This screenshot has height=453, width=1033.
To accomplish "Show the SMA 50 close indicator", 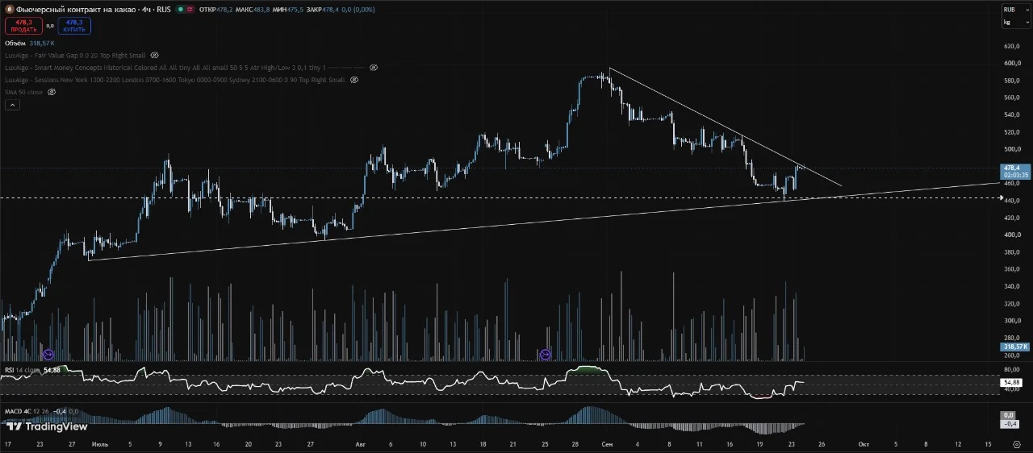I will [52, 92].
